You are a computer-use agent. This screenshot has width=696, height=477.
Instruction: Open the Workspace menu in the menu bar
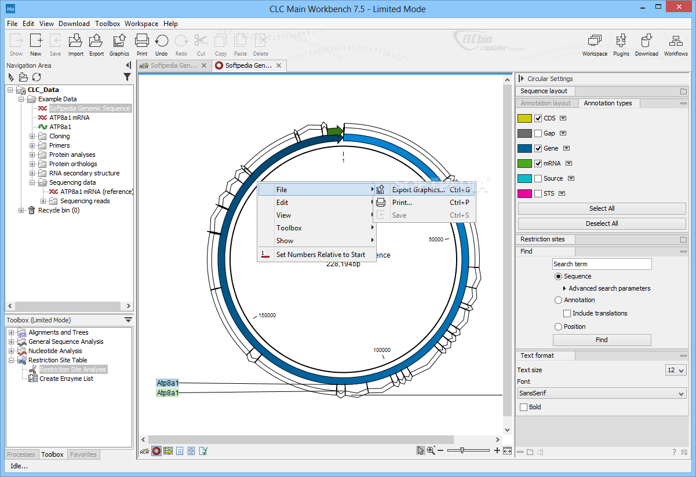[141, 24]
